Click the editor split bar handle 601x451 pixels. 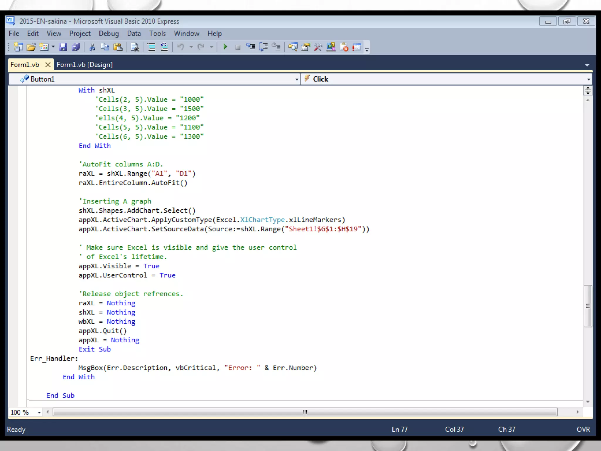coord(588,90)
